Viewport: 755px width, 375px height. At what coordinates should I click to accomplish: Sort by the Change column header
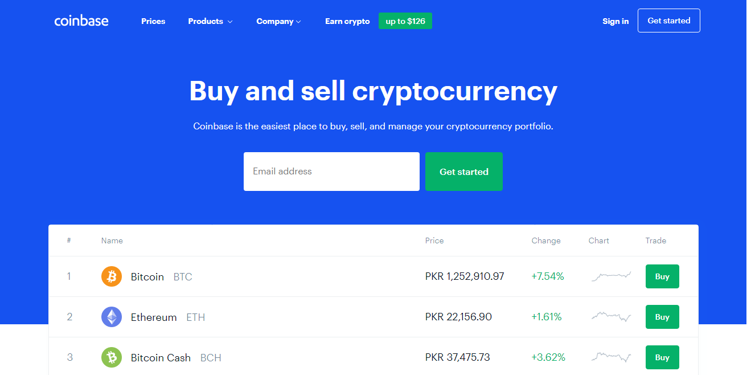pos(546,241)
